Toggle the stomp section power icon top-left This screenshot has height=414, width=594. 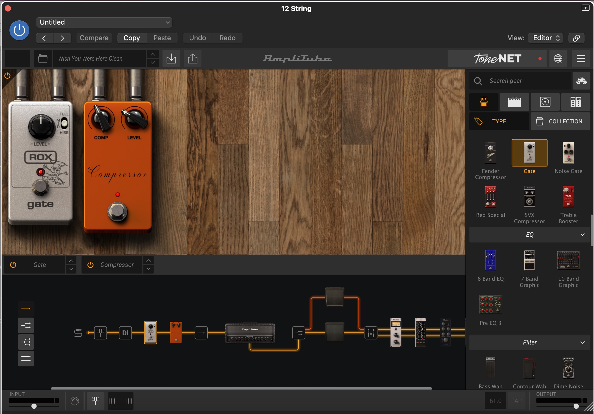(x=7, y=76)
